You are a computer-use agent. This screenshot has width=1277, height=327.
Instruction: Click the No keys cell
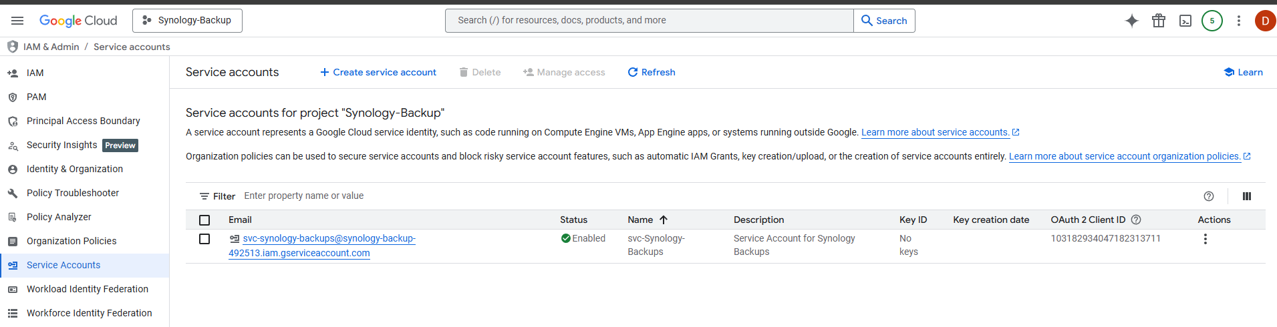pyautogui.click(x=909, y=245)
